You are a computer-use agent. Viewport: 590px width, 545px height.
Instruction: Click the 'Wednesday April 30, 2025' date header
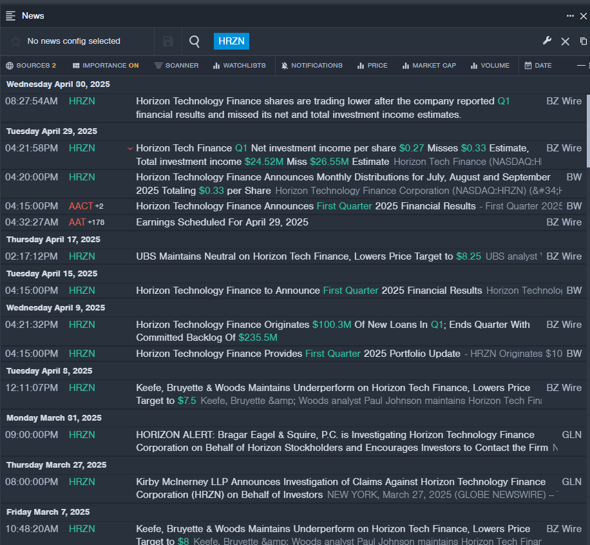(59, 84)
